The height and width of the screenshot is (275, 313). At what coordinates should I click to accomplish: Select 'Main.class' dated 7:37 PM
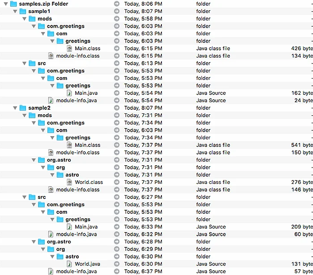(x=88, y=145)
